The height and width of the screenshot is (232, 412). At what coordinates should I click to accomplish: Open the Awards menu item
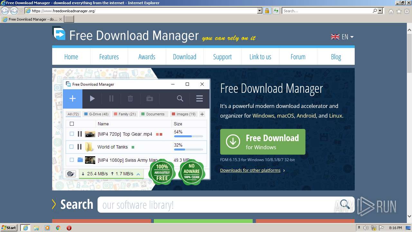point(147,57)
